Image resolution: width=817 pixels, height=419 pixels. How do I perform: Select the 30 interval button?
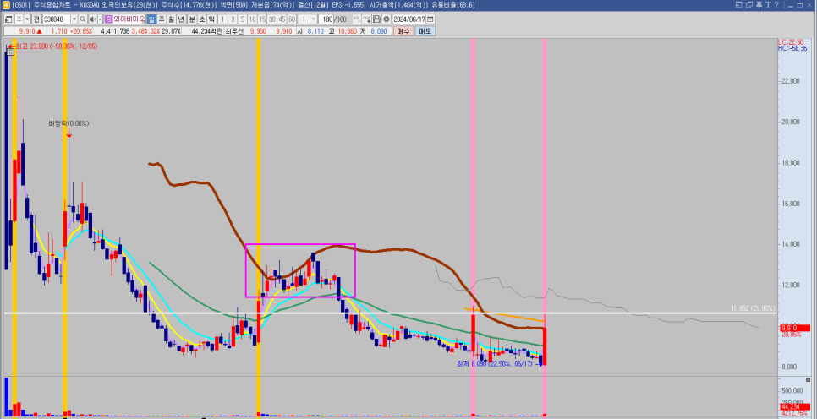point(272,19)
